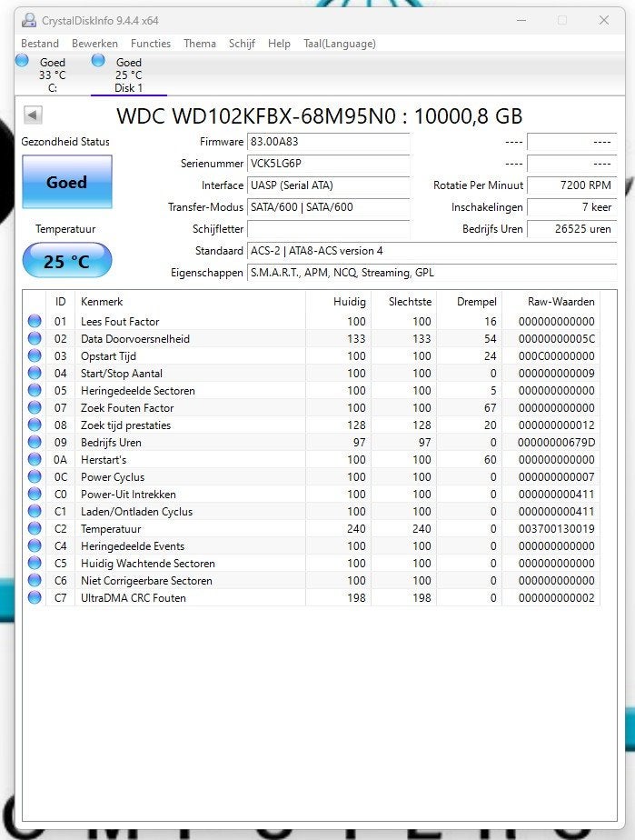Click the disk title WDC WD102KFBX-68M95N0
The image size is (635, 840).
(x=256, y=115)
